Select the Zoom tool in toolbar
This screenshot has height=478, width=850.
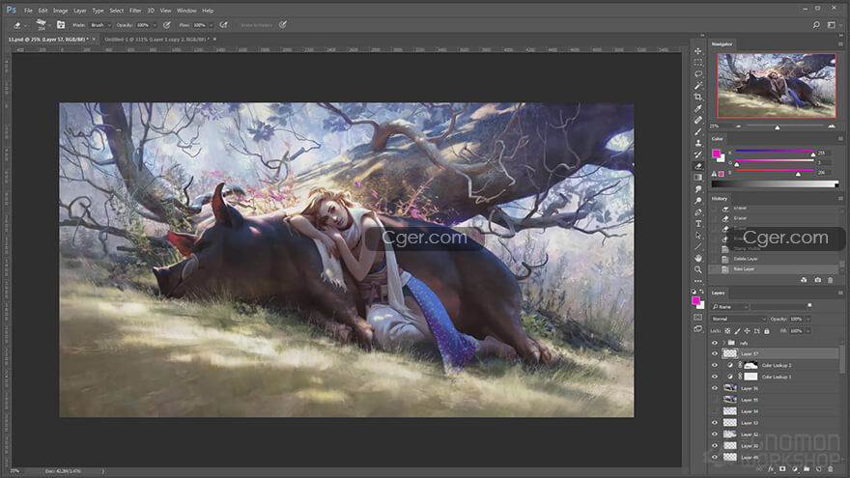698,269
